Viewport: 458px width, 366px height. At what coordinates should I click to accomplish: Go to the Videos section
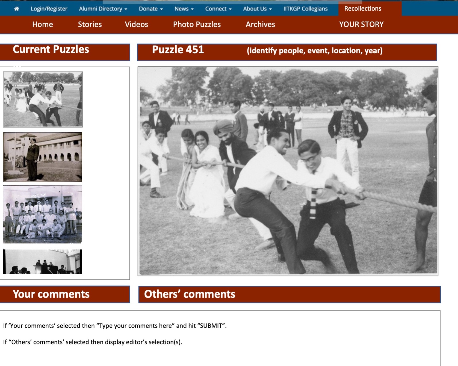pyautogui.click(x=136, y=24)
